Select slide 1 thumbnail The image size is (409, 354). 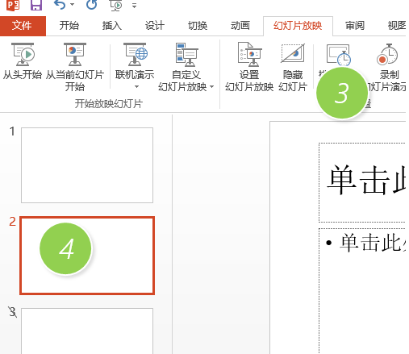coord(87,165)
